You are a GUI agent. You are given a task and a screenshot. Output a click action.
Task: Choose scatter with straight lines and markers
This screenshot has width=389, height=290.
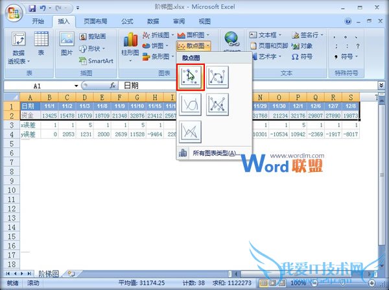pyautogui.click(x=217, y=104)
